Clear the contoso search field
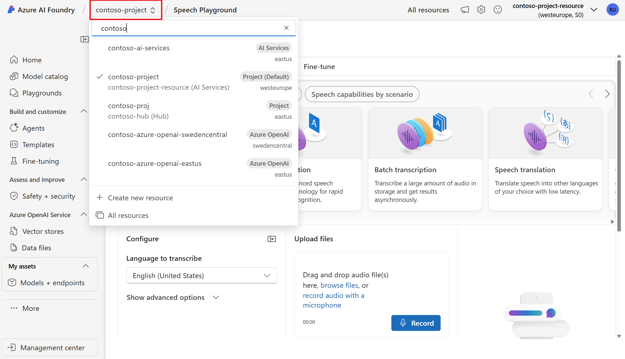 click(x=286, y=28)
